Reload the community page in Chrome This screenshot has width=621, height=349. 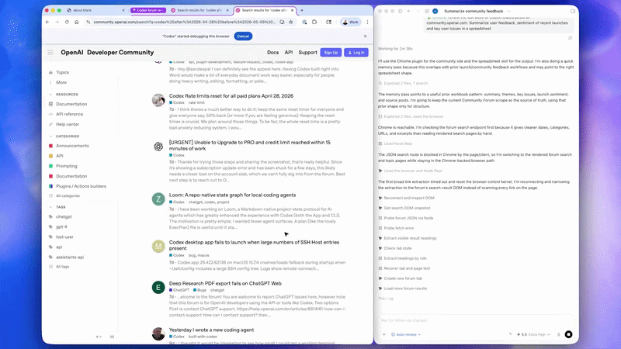tap(67, 22)
